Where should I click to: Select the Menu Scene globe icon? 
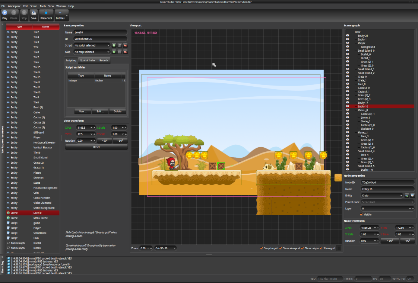[x=8, y=218]
